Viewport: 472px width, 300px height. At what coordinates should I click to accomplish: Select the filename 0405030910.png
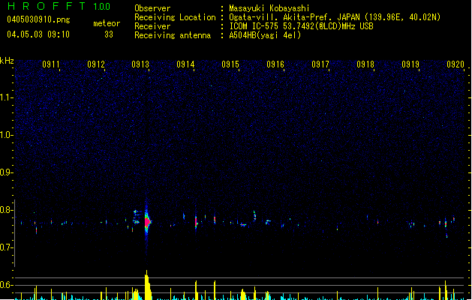point(38,19)
